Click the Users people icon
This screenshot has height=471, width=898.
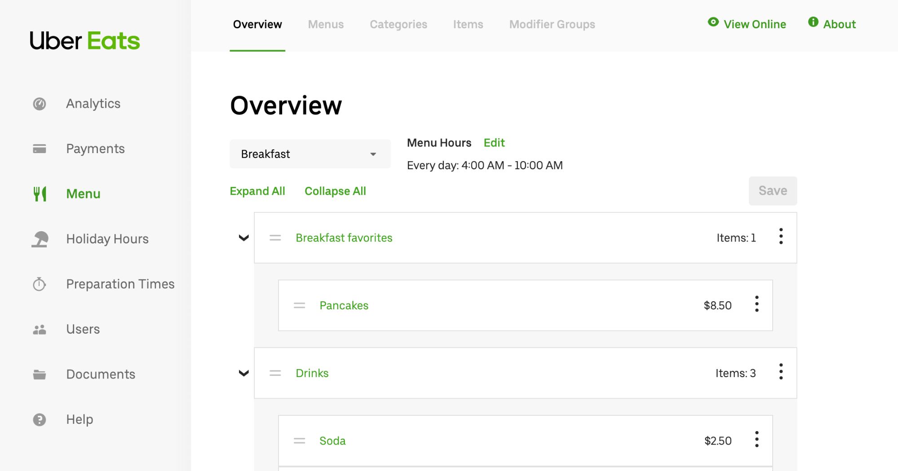point(40,329)
